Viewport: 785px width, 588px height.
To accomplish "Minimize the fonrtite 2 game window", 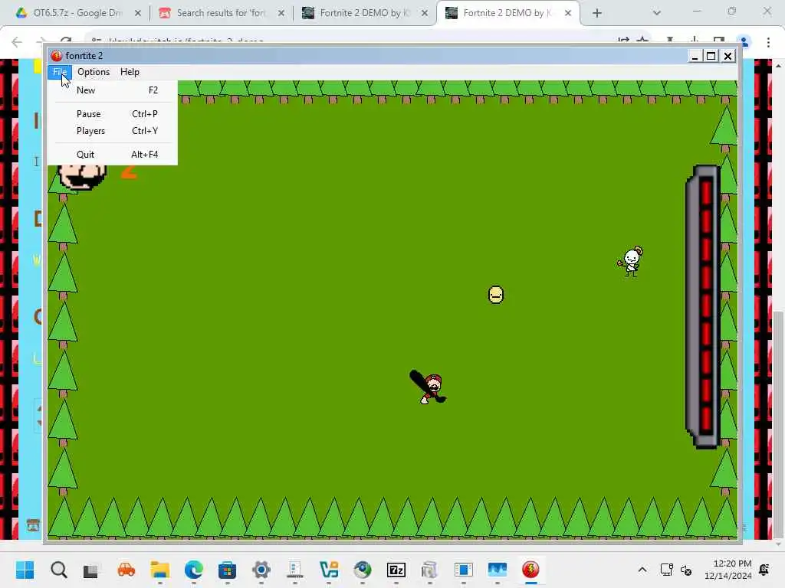I will tap(695, 56).
